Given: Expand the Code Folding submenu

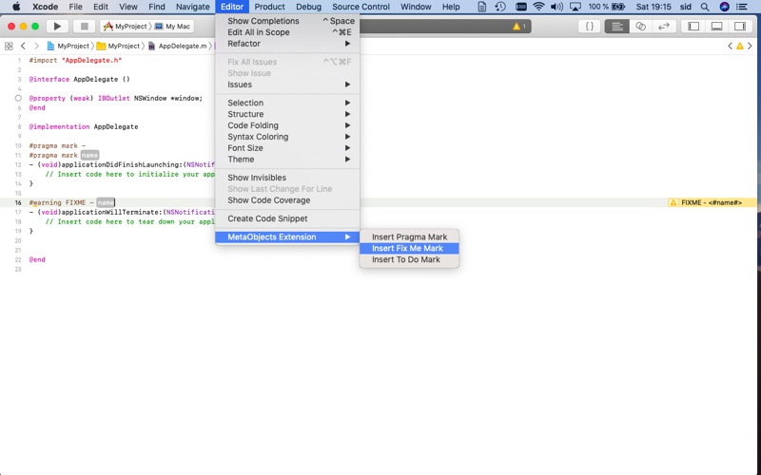Looking at the screenshot, I should (x=287, y=125).
